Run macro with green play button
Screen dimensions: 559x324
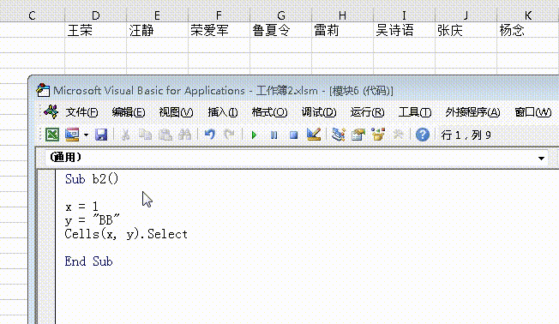tap(254, 135)
